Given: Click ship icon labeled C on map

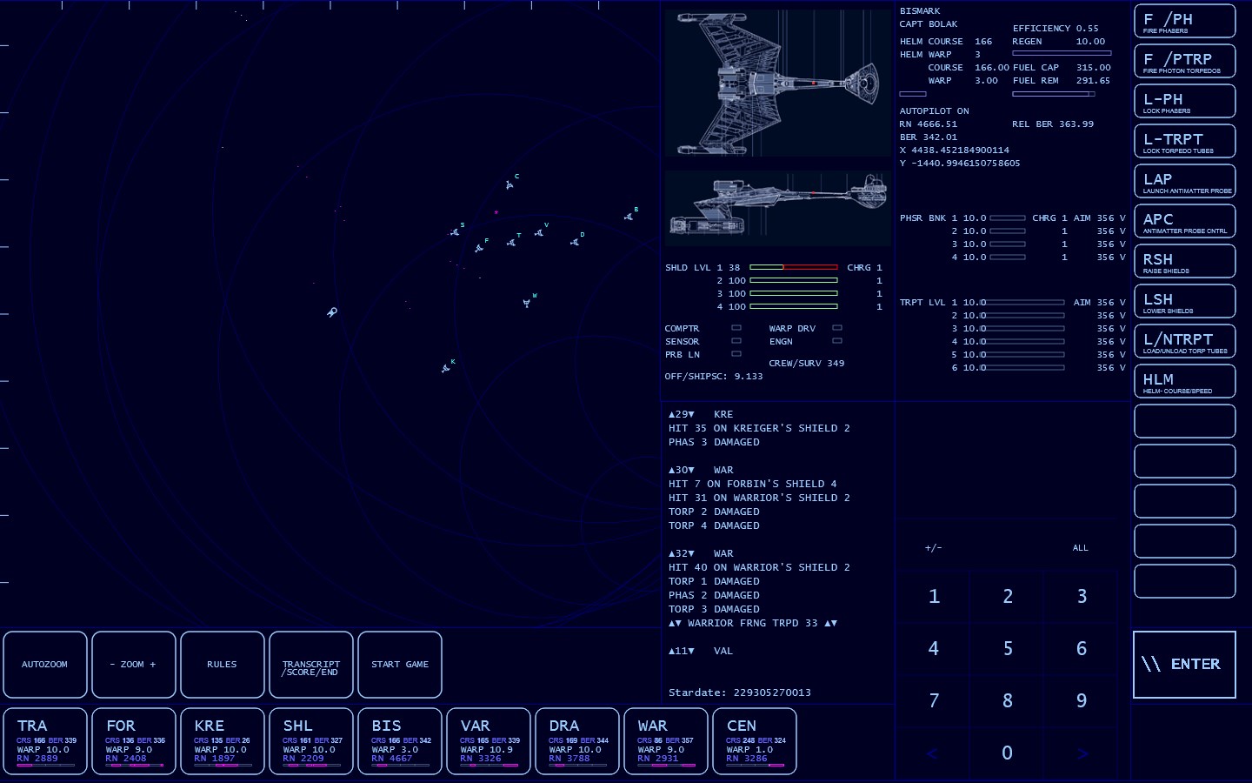Looking at the screenshot, I should pos(509,184).
